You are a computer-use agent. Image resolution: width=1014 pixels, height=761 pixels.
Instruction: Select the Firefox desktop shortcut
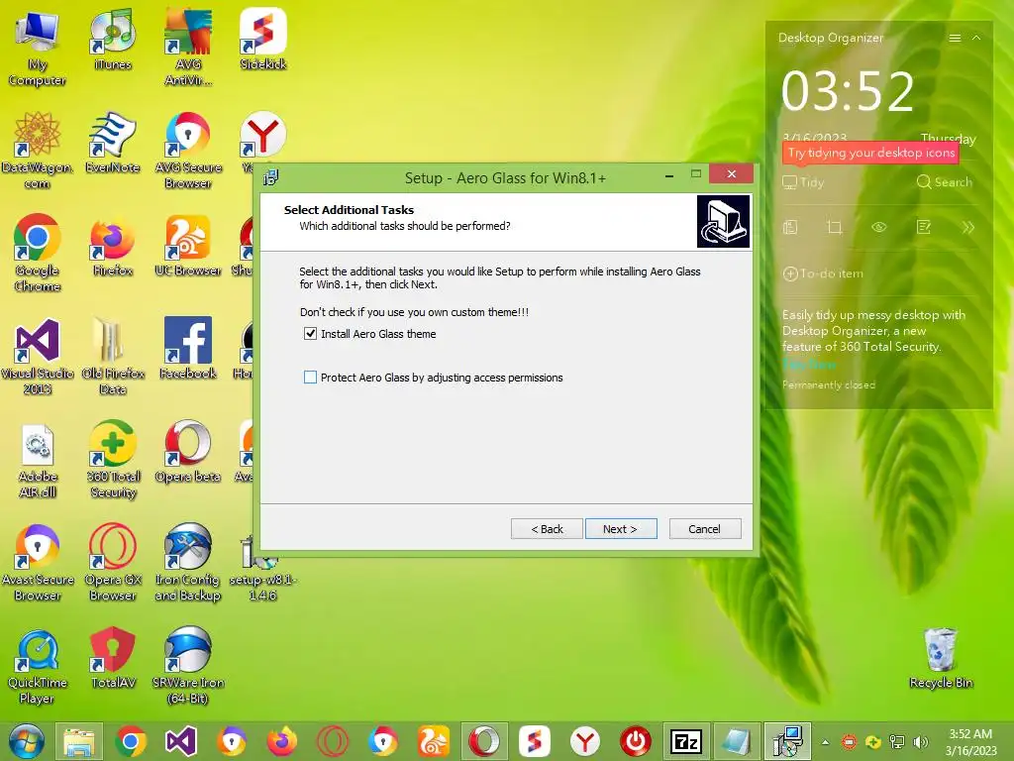tap(113, 246)
